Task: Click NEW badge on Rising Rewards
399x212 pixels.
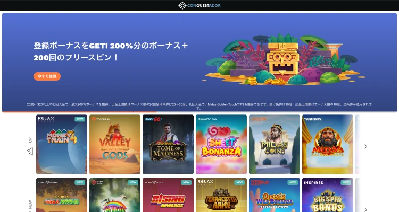Action: [186, 182]
